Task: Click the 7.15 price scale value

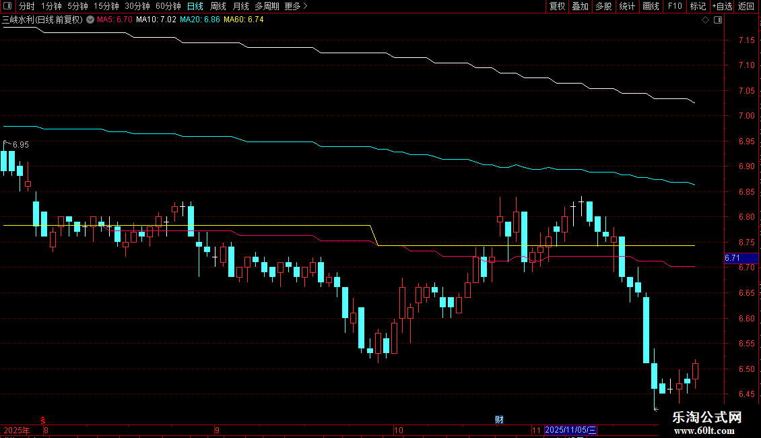Action: pyautogui.click(x=746, y=40)
